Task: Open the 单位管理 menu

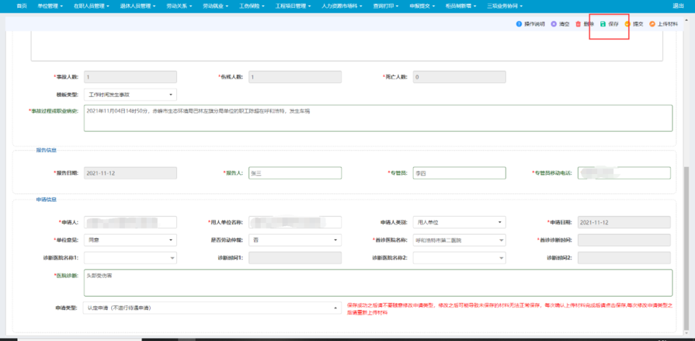Action: point(49,6)
